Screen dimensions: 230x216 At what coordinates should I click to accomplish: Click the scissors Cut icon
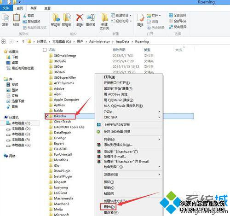coord(24,16)
